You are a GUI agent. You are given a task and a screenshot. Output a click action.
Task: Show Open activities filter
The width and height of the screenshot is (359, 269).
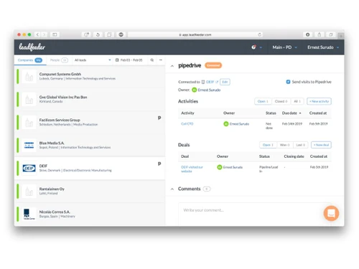pyautogui.click(x=263, y=101)
